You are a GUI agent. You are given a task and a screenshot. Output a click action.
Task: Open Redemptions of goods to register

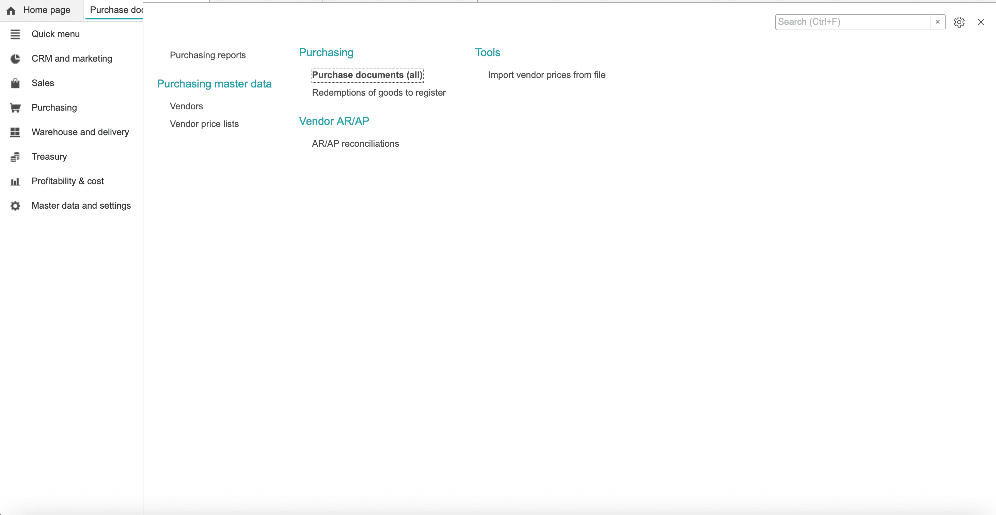[x=379, y=92]
